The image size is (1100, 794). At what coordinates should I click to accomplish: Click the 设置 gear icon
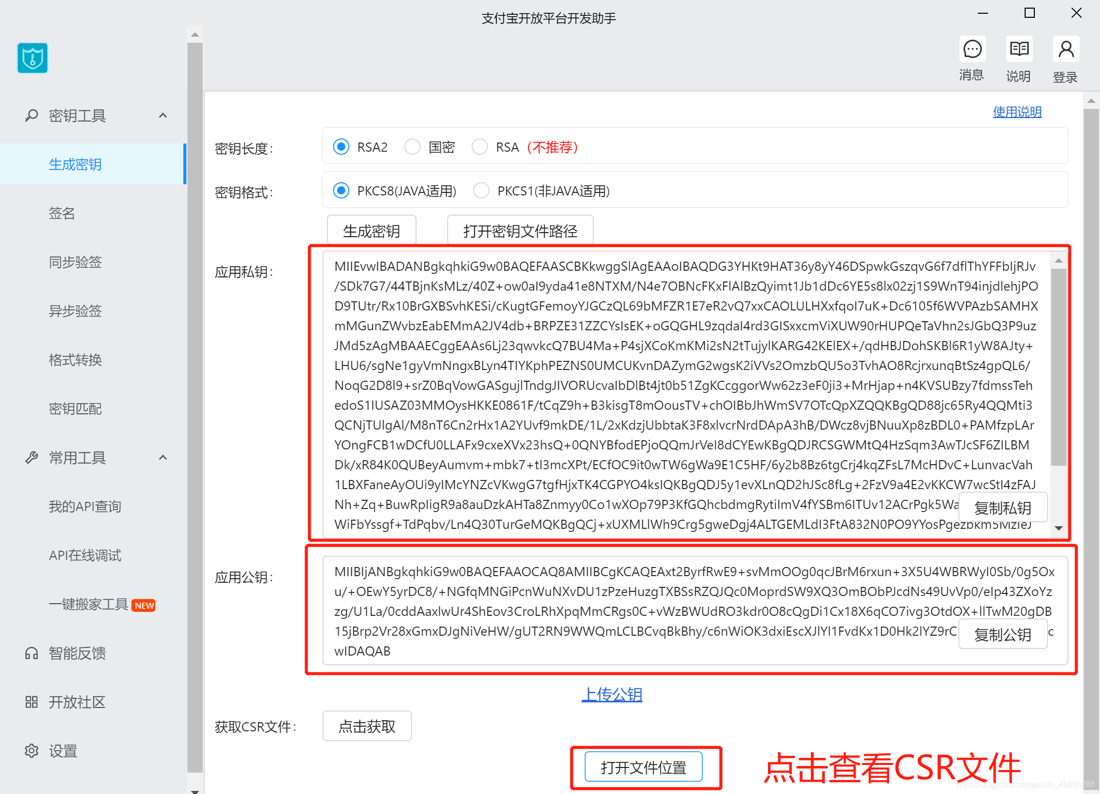(x=32, y=751)
